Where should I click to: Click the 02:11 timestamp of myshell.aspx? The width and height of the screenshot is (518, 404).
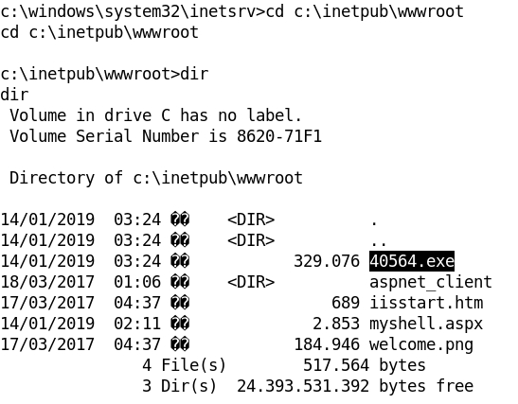(137, 324)
